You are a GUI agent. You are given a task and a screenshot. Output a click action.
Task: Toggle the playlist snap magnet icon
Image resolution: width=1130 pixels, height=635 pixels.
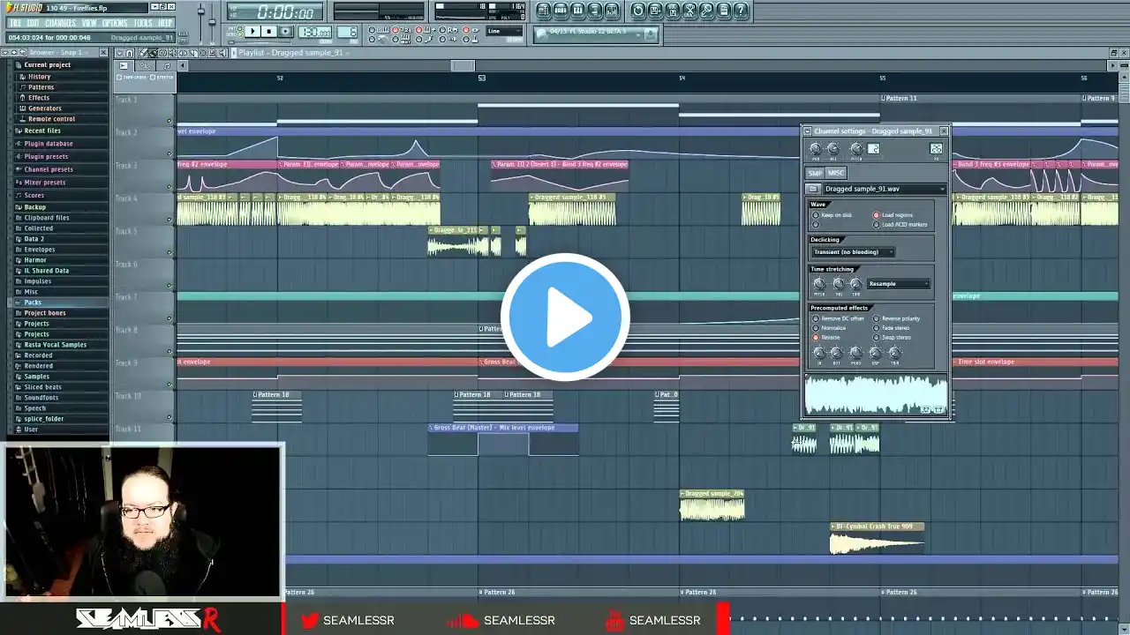(130, 53)
